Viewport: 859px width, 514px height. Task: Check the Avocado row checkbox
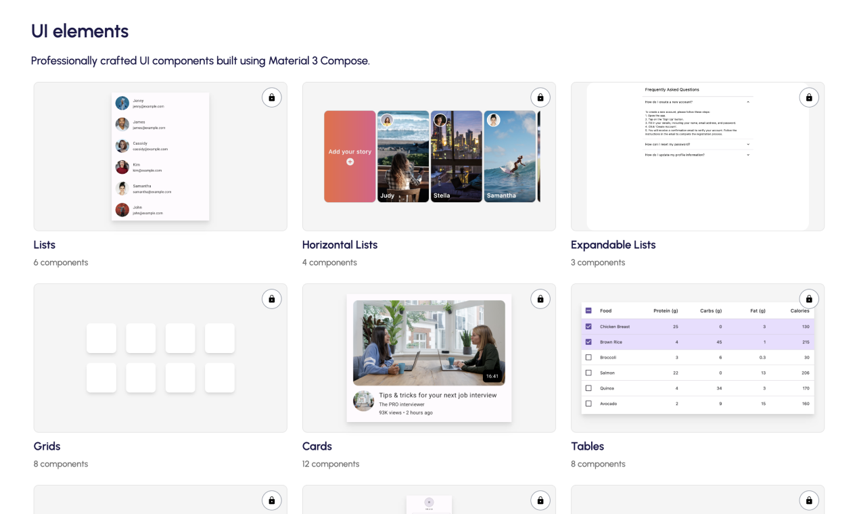tap(588, 403)
